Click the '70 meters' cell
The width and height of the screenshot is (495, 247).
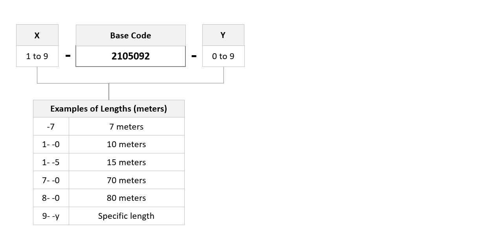[x=126, y=180]
